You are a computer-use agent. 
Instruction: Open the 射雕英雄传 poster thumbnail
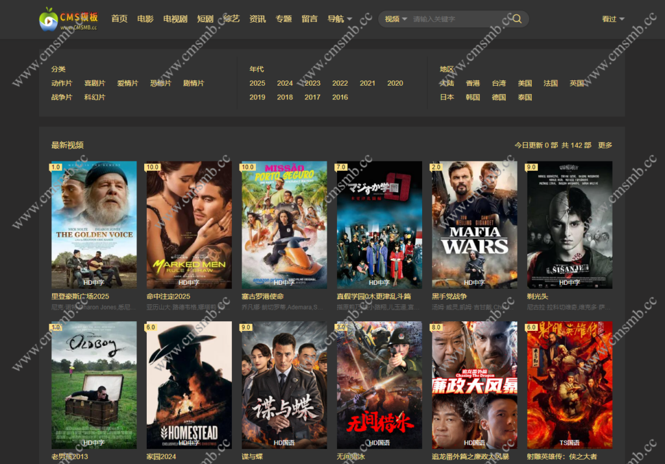[x=570, y=385]
